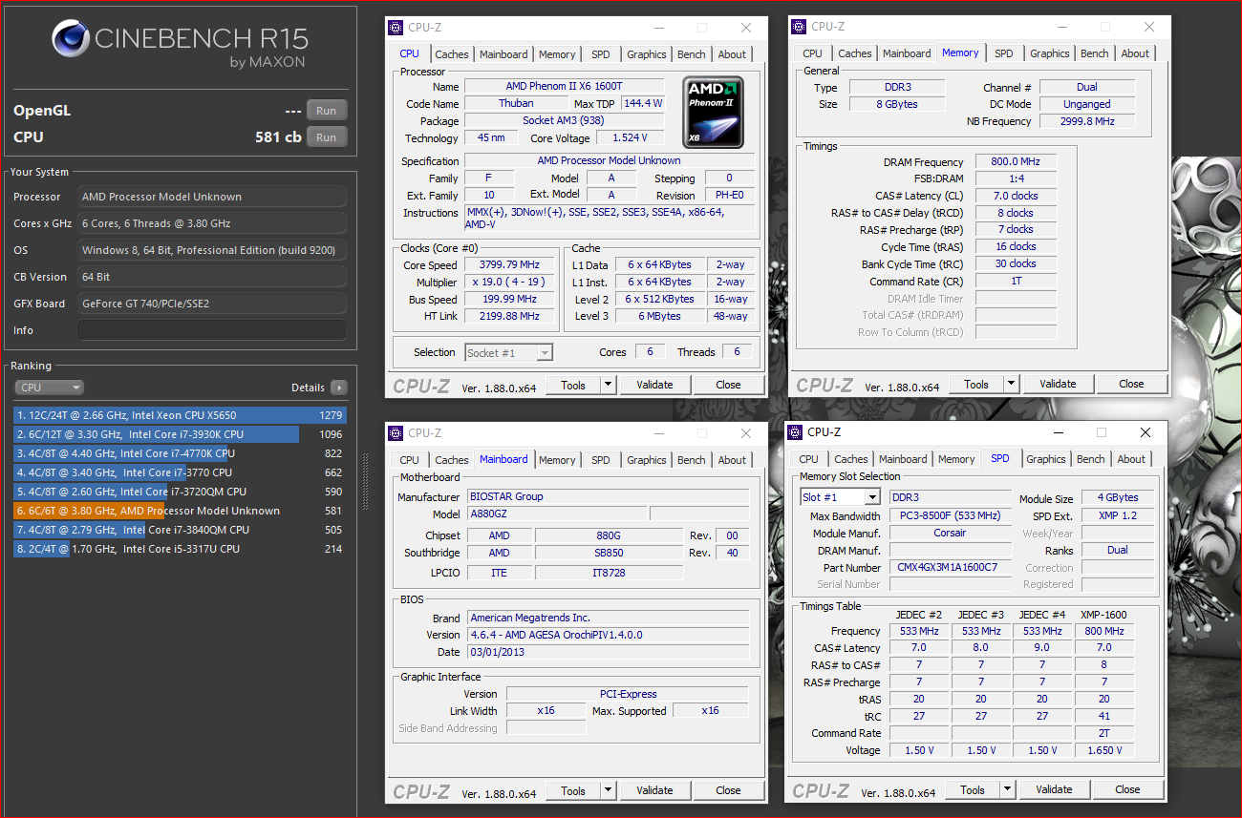
Task: Click Close button in CPU-Z CPU window
Action: [x=728, y=385]
